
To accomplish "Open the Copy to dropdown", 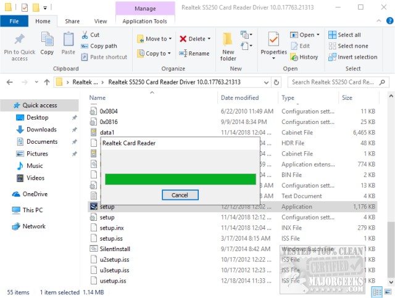I will click(154, 54).
